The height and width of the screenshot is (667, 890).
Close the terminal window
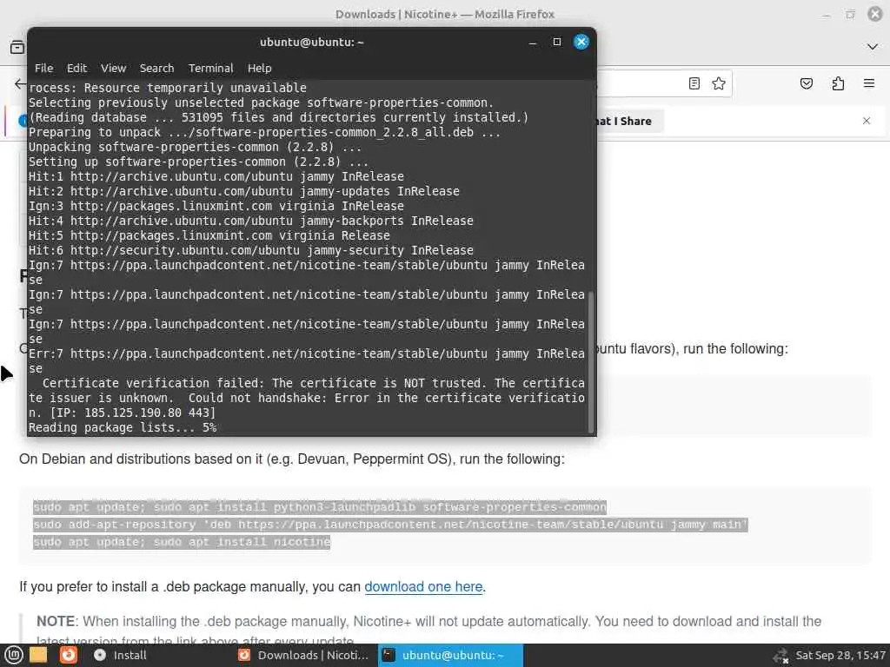point(581,42)
